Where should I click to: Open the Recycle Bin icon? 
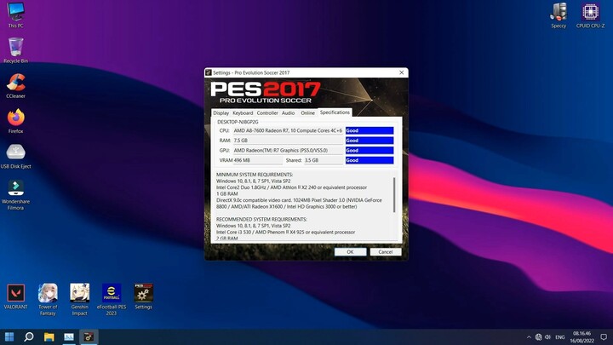(15, 50)
